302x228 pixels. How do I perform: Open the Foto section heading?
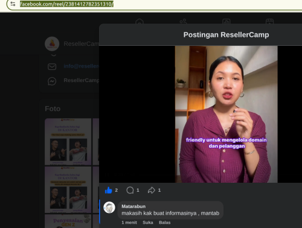53,109
